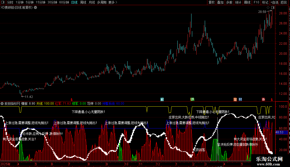
Task: Open the dropdown arrow beside 股朋指标网
Action: click(2, 104)
